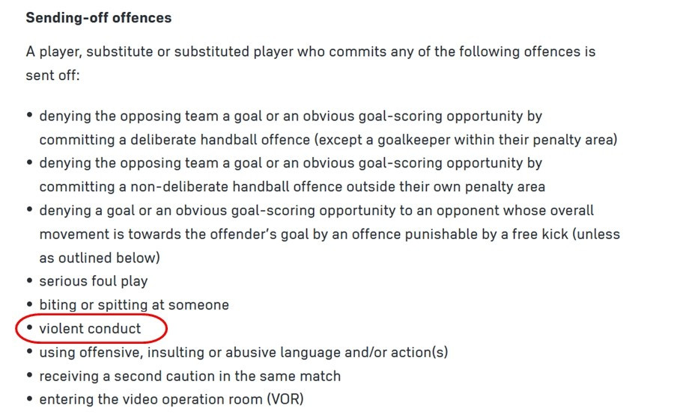674x414 pixels.
Task: Click the "using offensive, insulting or abusive language" item
Action: (x=195, y=352)
